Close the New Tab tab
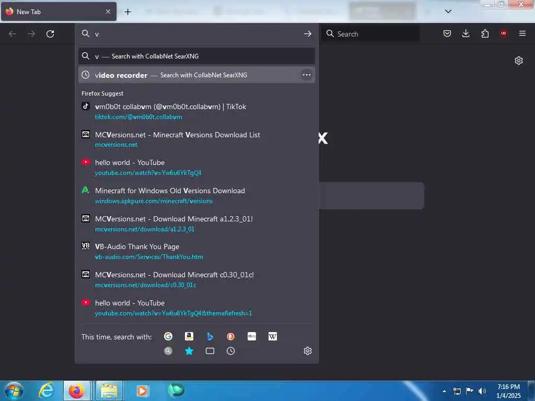The width and height of the screenshot is (535, 401). (108, 11)
